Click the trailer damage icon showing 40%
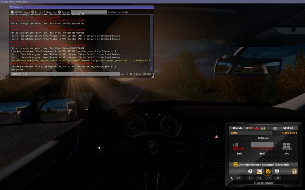The image size is (305, 190). tap(263, 146)
